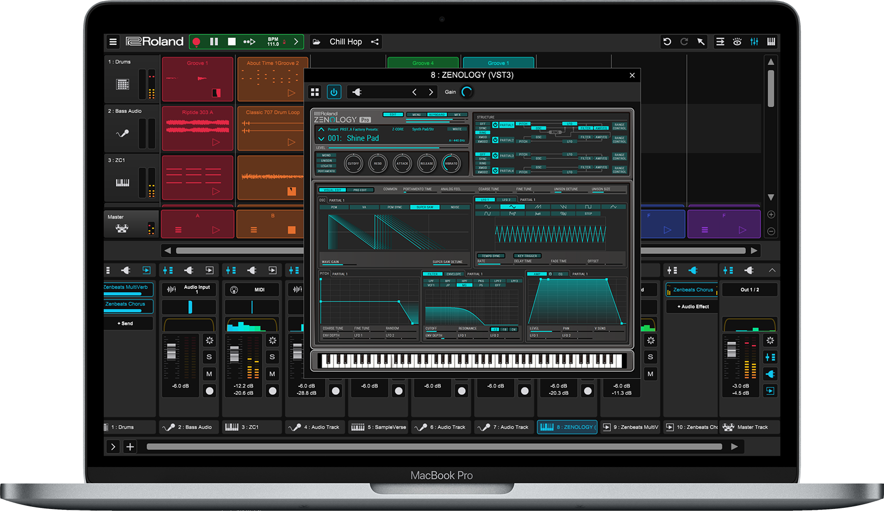
Task: Adjust the VIBRATO knob in ZENOLOGY
Action: (x=451, y=163)
